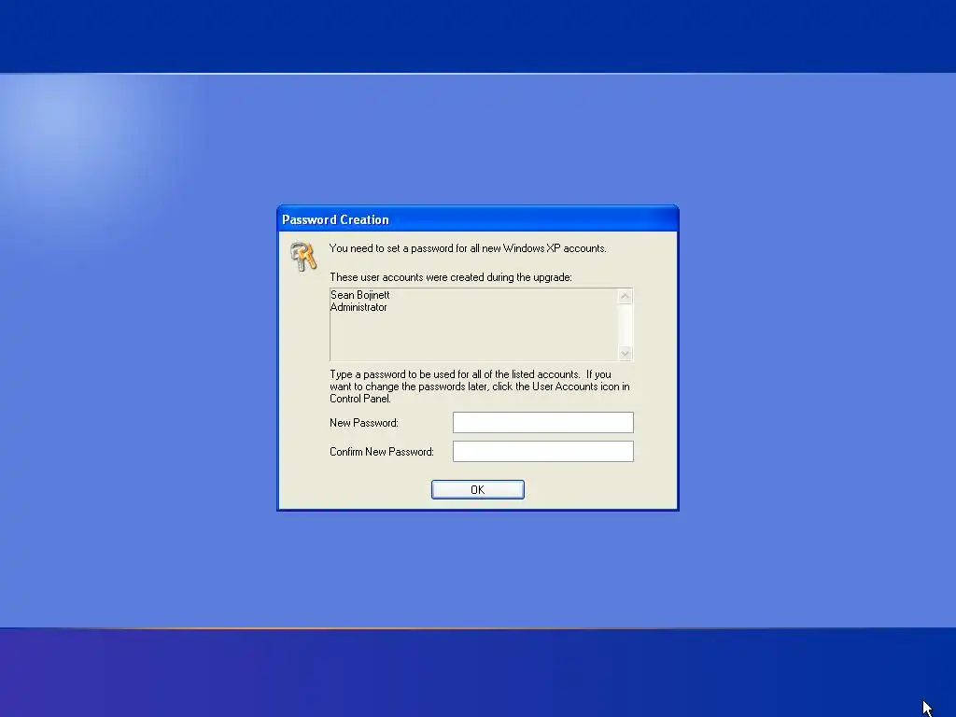Image resolution: width=956 pixels, height=717 pixels.
Task: Click the accounts list scroll down arrow
Action: tap(625, 353)
